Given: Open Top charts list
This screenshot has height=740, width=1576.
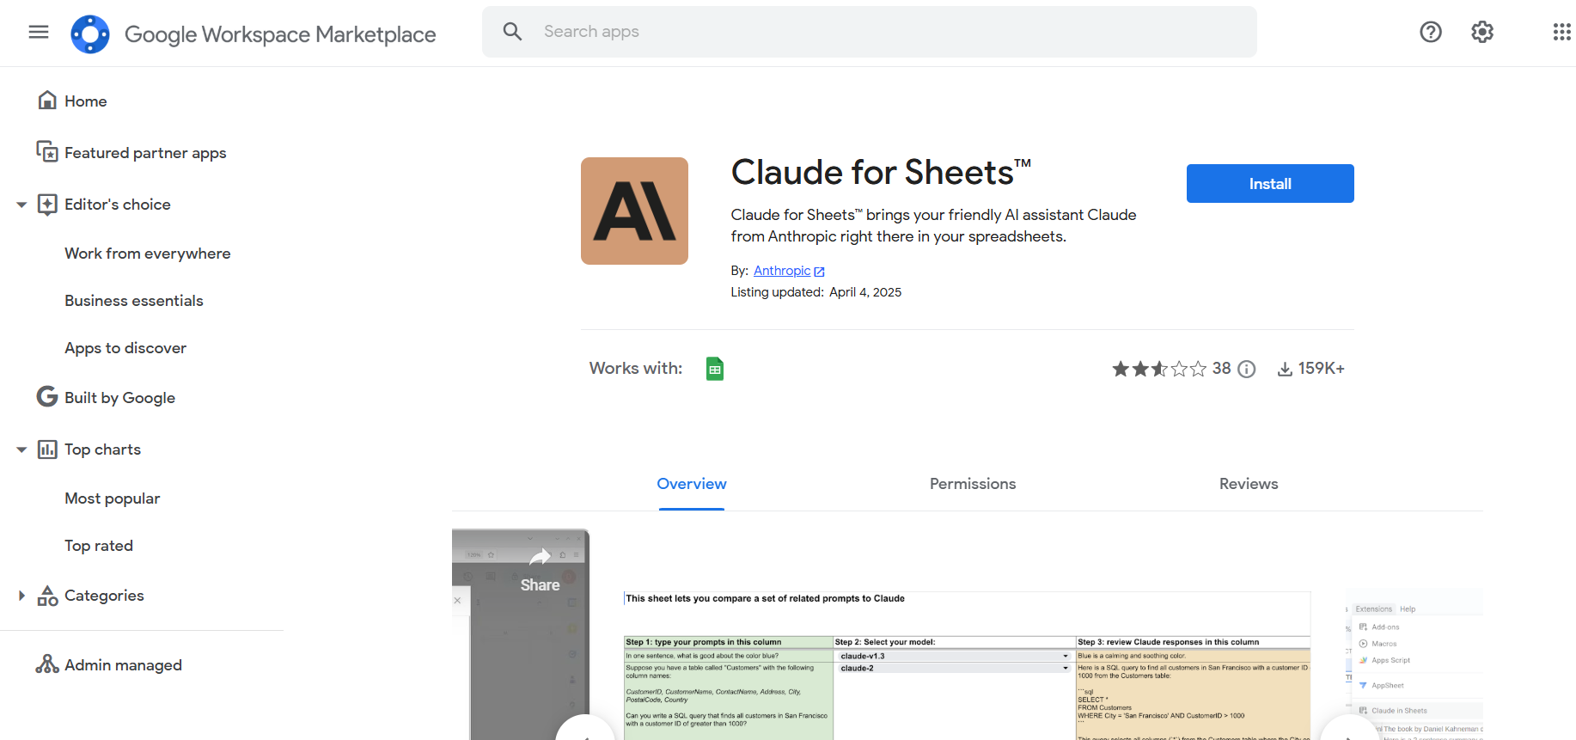Looking at the screenshot, I should click(x=102, y=450).
